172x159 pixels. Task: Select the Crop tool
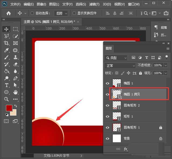click(x=6, y=43)
